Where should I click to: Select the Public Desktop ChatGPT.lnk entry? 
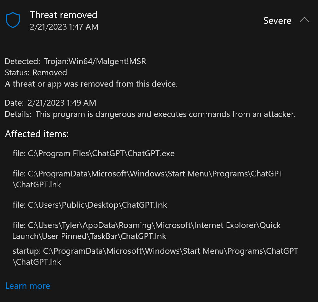click(90, 205)
